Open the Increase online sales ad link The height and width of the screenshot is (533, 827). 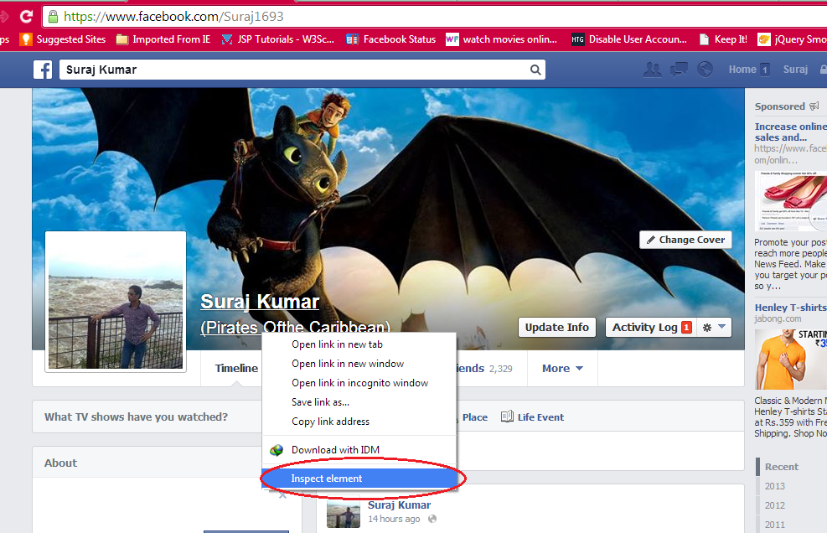point(791,132)
